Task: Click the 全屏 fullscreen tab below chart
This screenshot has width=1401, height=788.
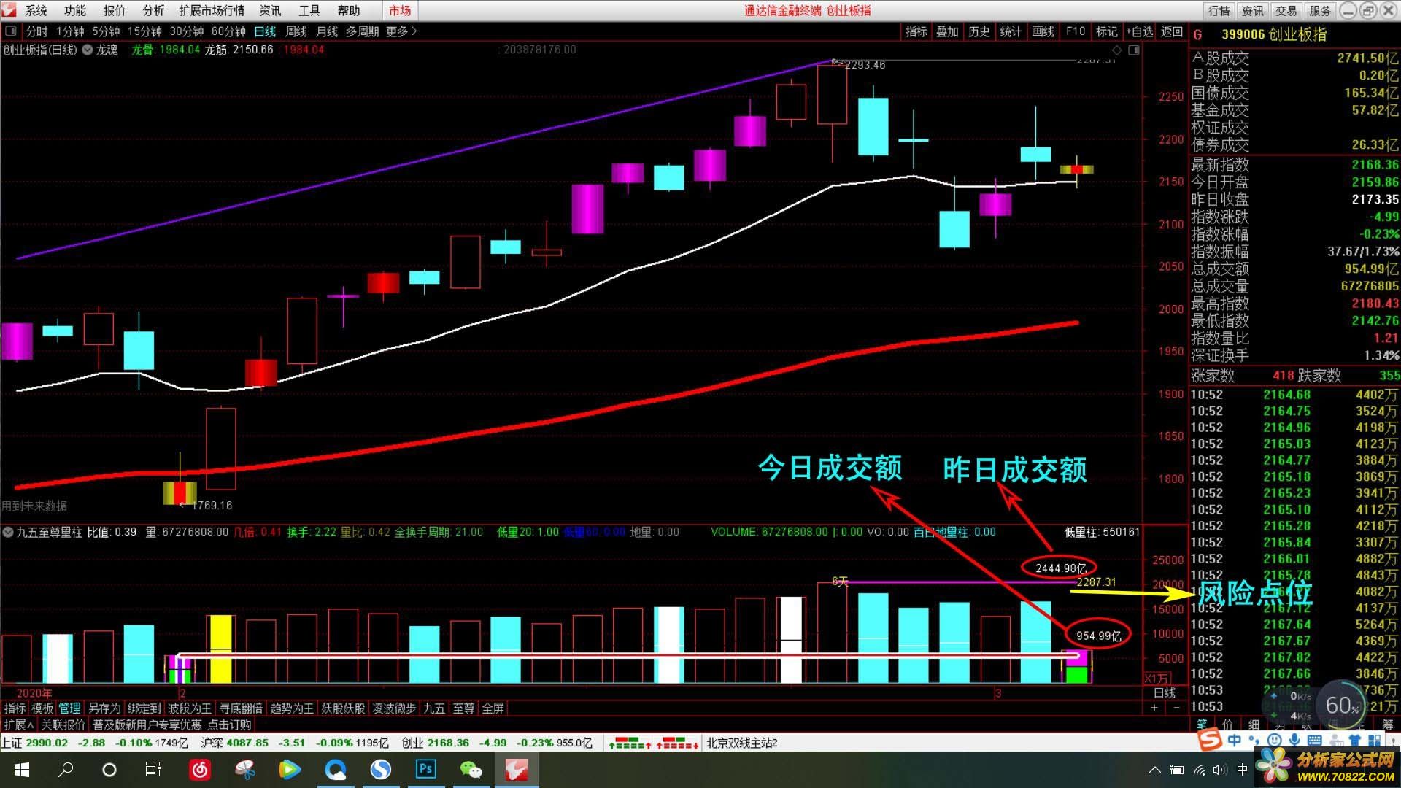Action: point(493,708)
